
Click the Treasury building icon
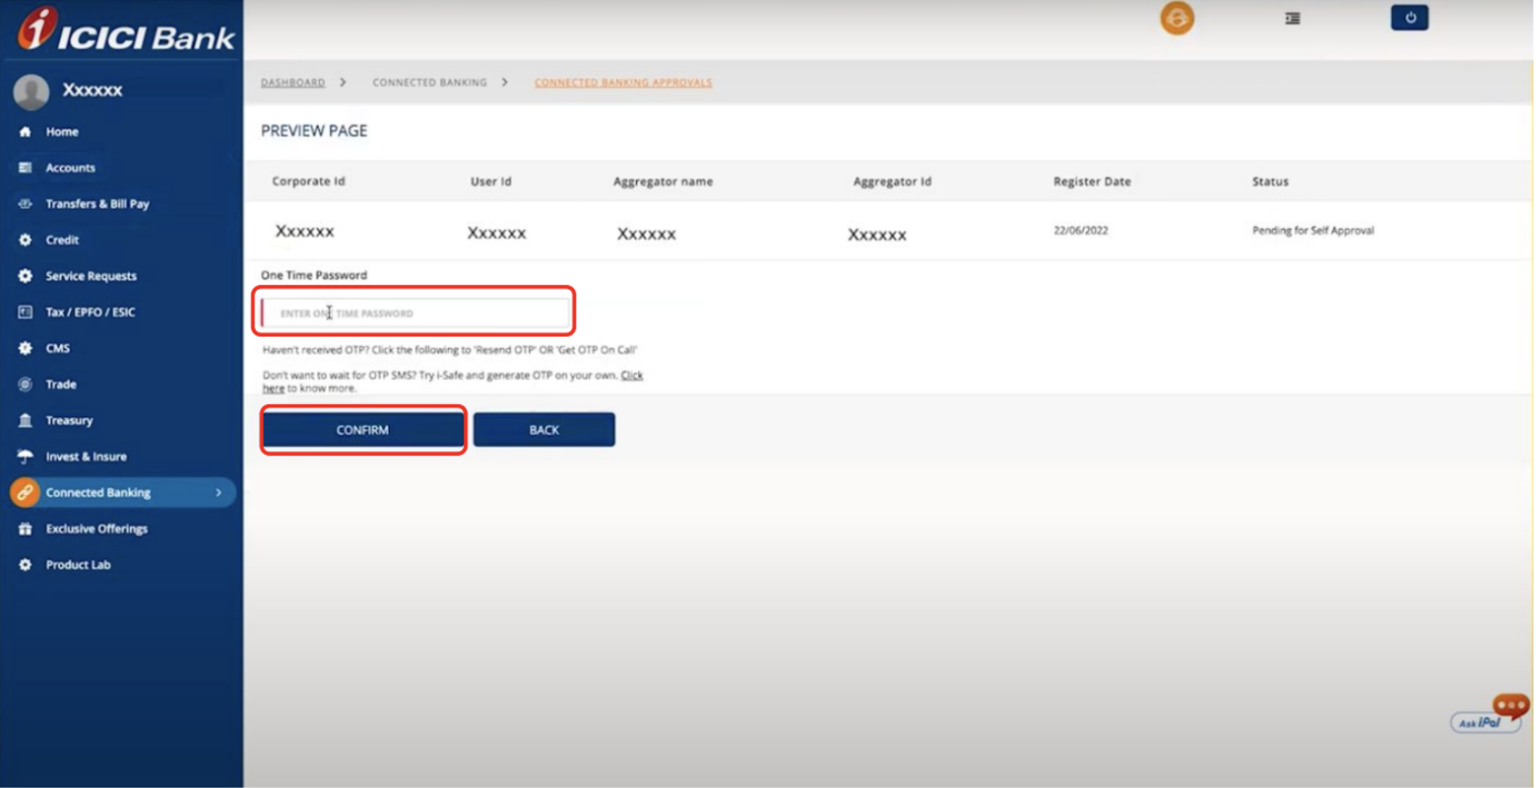(x=25, y=420)
